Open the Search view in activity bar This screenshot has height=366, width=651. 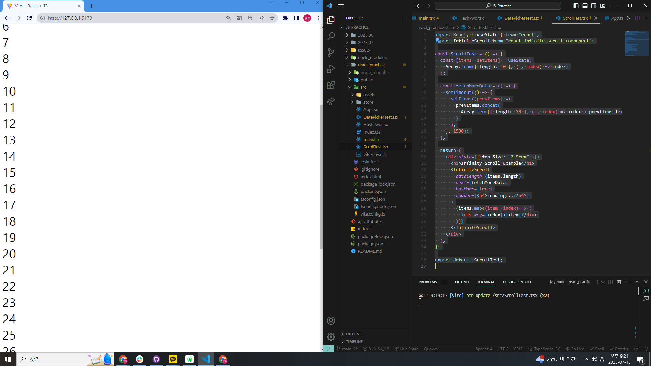click(x=331, y=36)
